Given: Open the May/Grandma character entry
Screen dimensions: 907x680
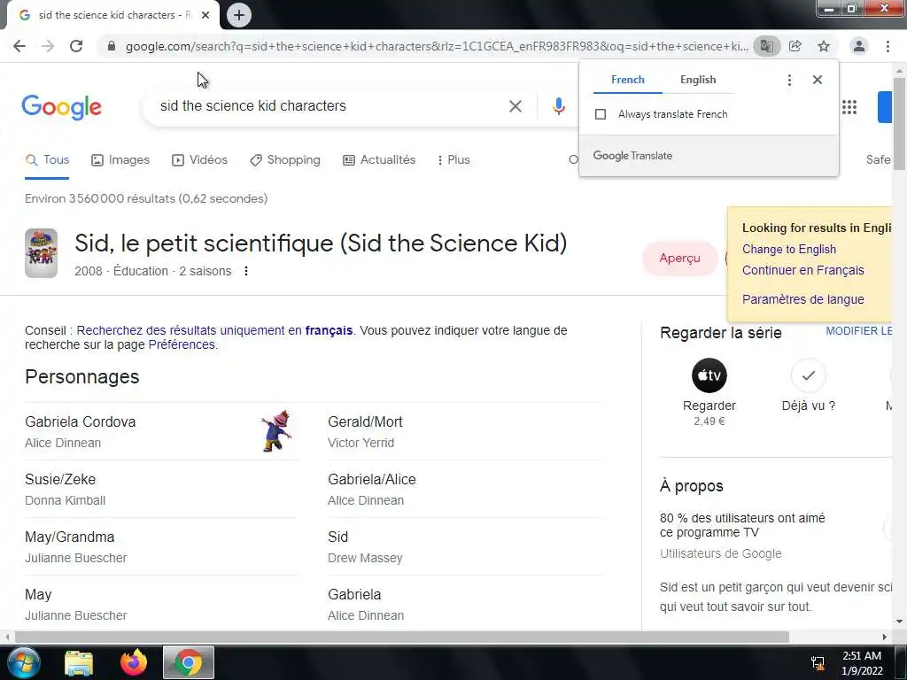Looking at the screenshot, I should (161, 547).
